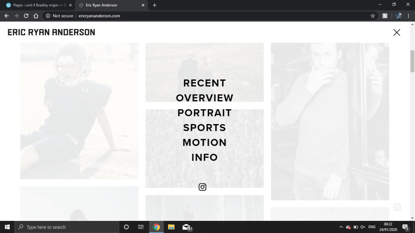Show hidden system tray icons
415x233 pixels.
tap(341, 227)
